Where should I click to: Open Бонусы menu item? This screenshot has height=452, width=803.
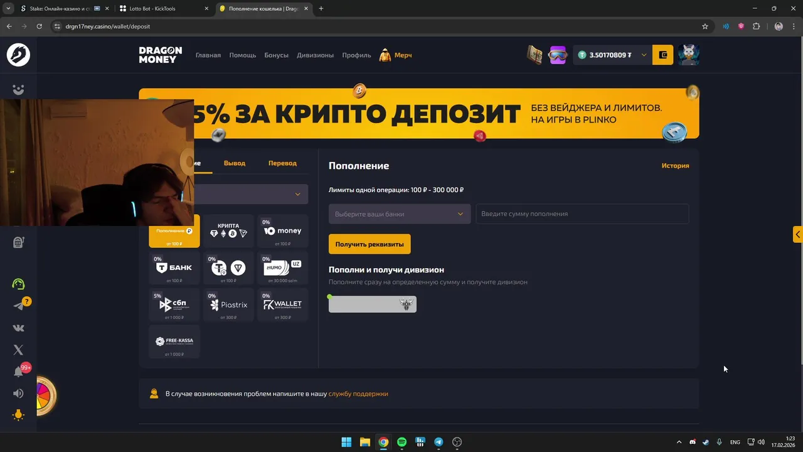[x=277, y=55]
